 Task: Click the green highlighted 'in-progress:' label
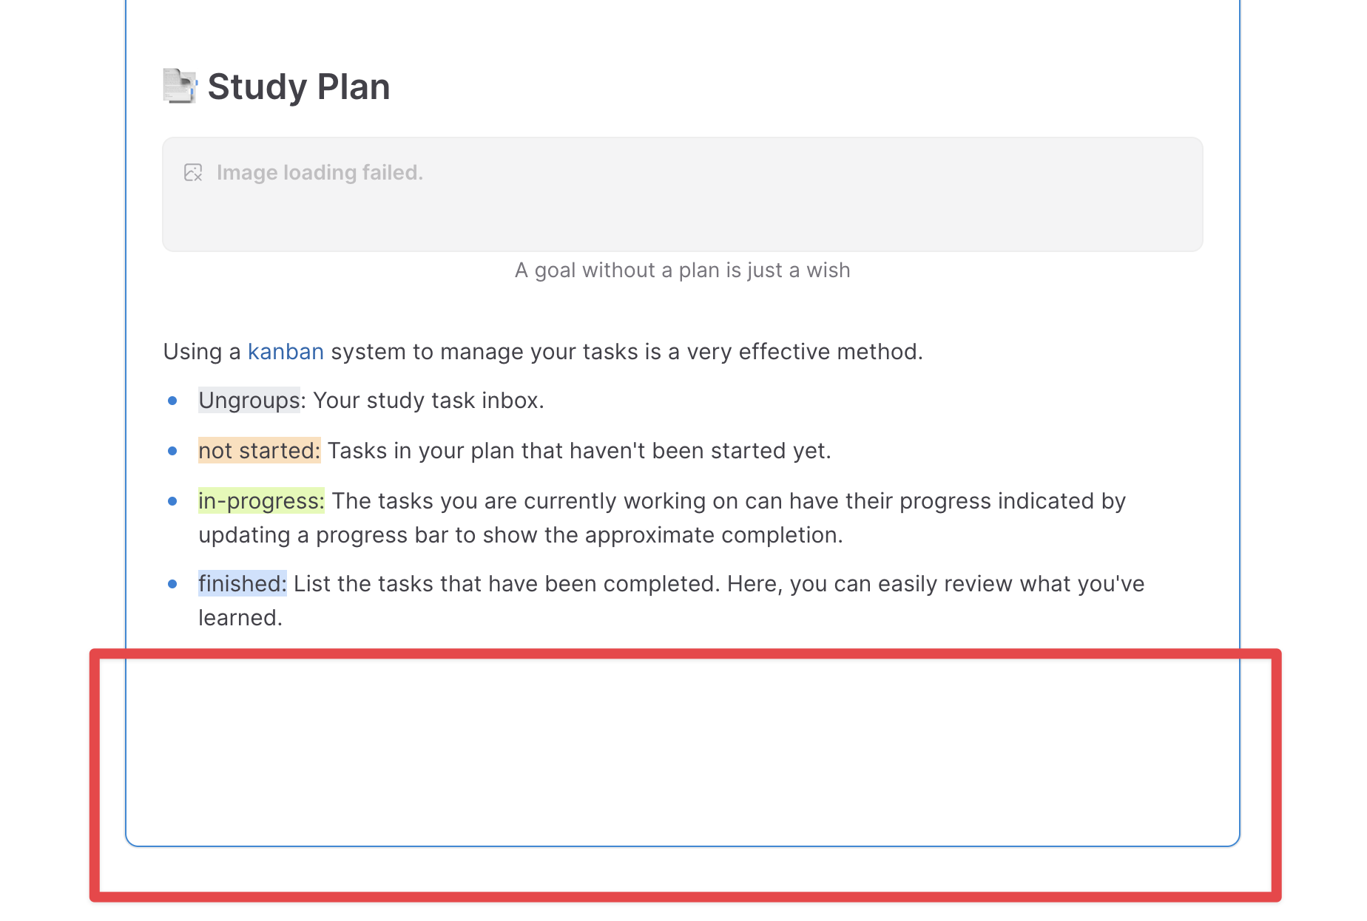coord(261,501)
